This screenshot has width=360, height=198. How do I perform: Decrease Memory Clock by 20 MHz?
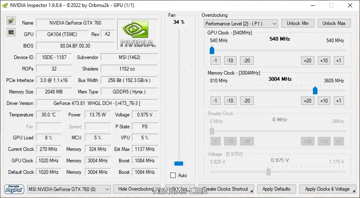[x=247, y=101]
